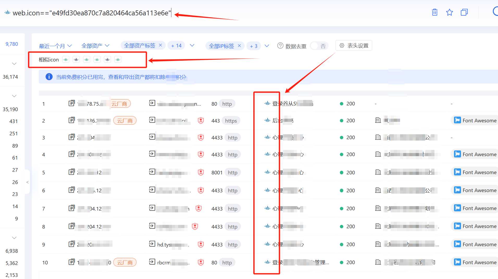The width and height of the screenshot is (498, 279).
Task: Select the sixth similar icon thumbnail
Action: point(118,60)
